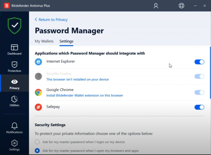
Task: Switch to the My Wallets tab
Action: point(44,41)
